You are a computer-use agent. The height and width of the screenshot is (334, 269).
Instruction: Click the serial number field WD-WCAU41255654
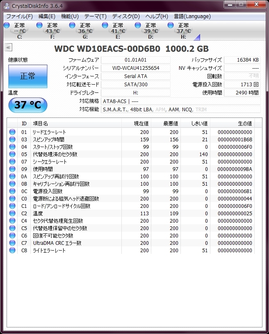(136, 68)
